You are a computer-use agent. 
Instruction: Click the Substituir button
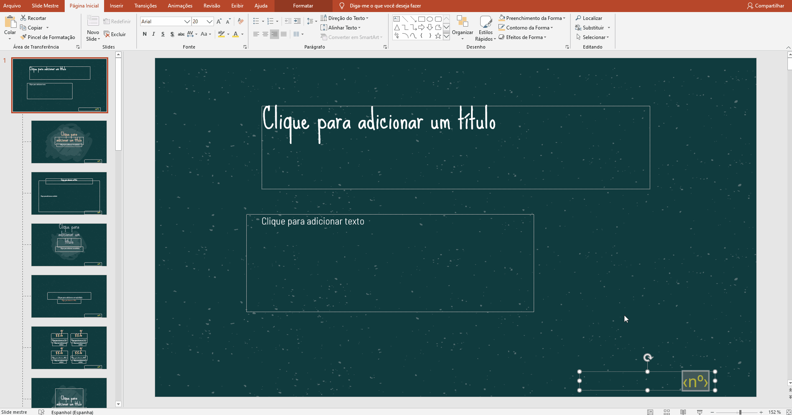tap(589, 27)
